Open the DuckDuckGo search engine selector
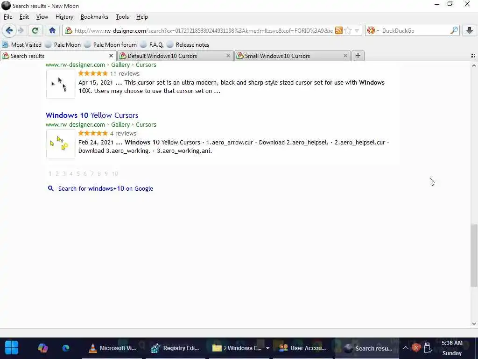The width and height of the screenshot is (478, 359). coord(373,30)
